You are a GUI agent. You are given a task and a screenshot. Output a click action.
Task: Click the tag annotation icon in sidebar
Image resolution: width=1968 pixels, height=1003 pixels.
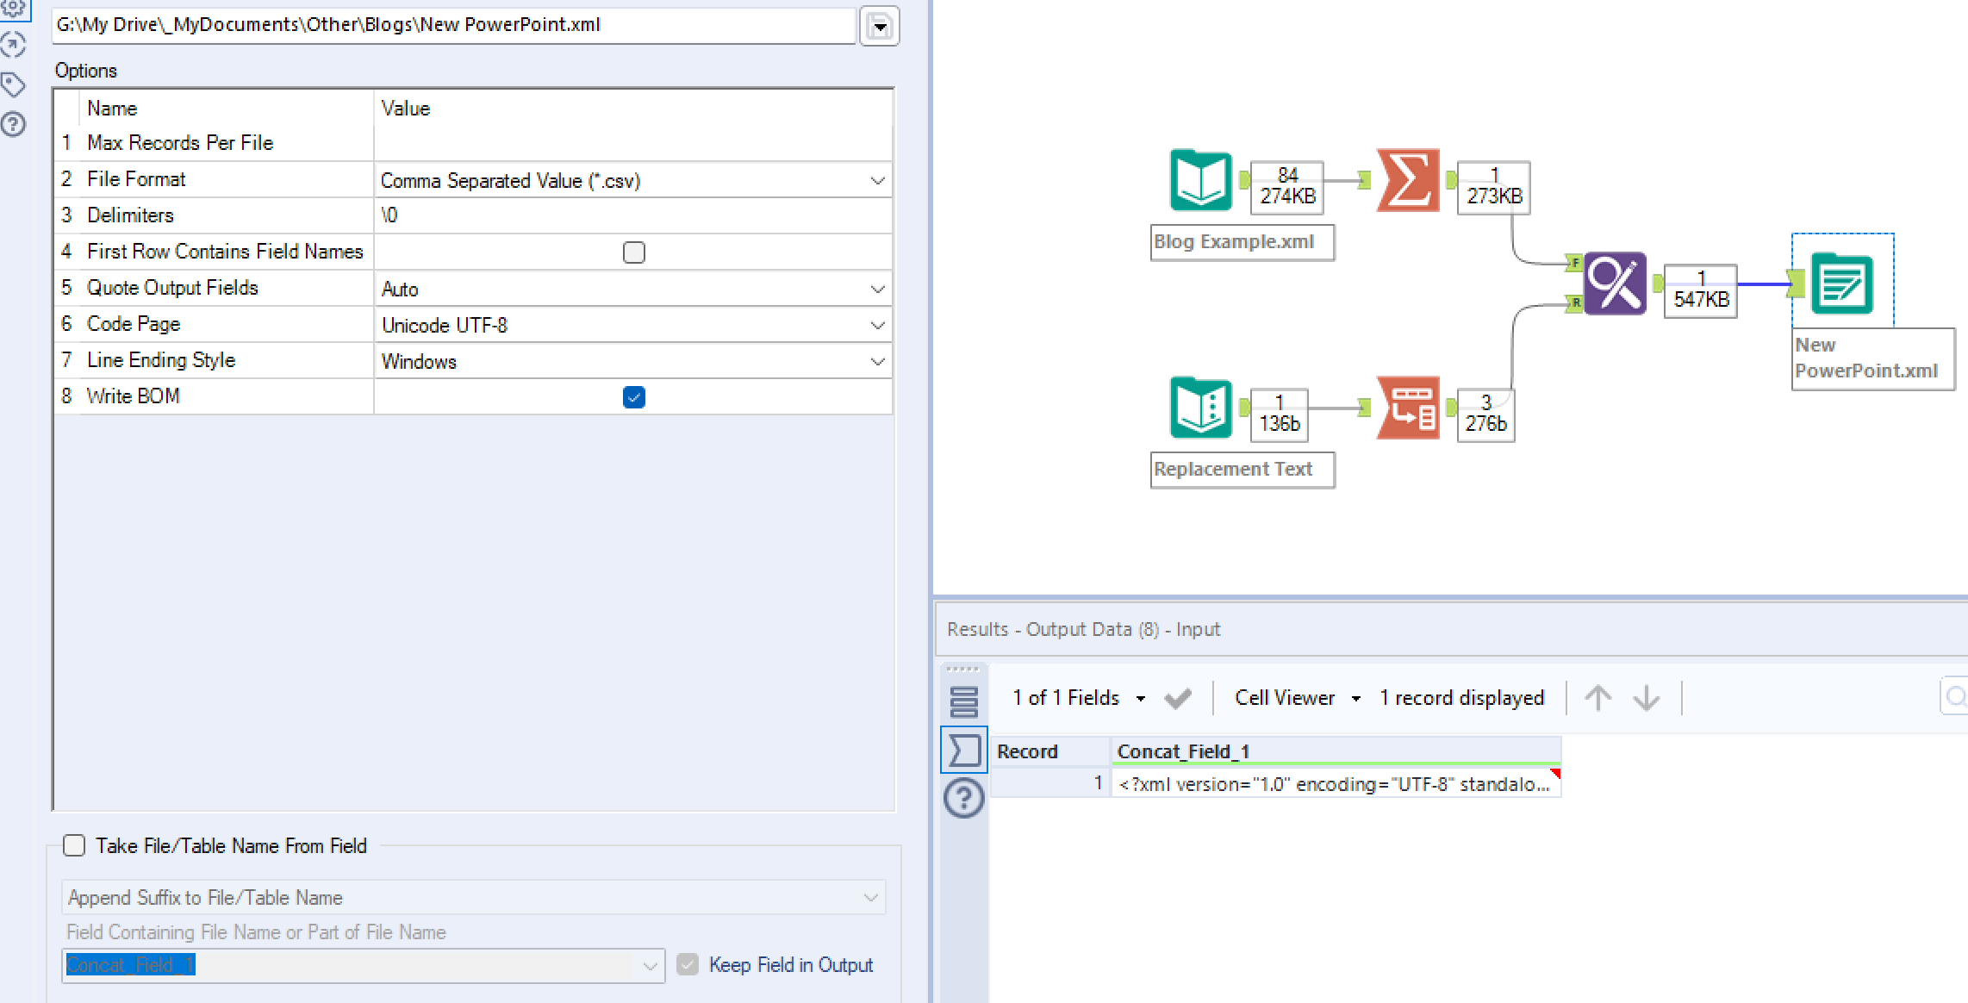pyautogui.click(x=13, y=84)
